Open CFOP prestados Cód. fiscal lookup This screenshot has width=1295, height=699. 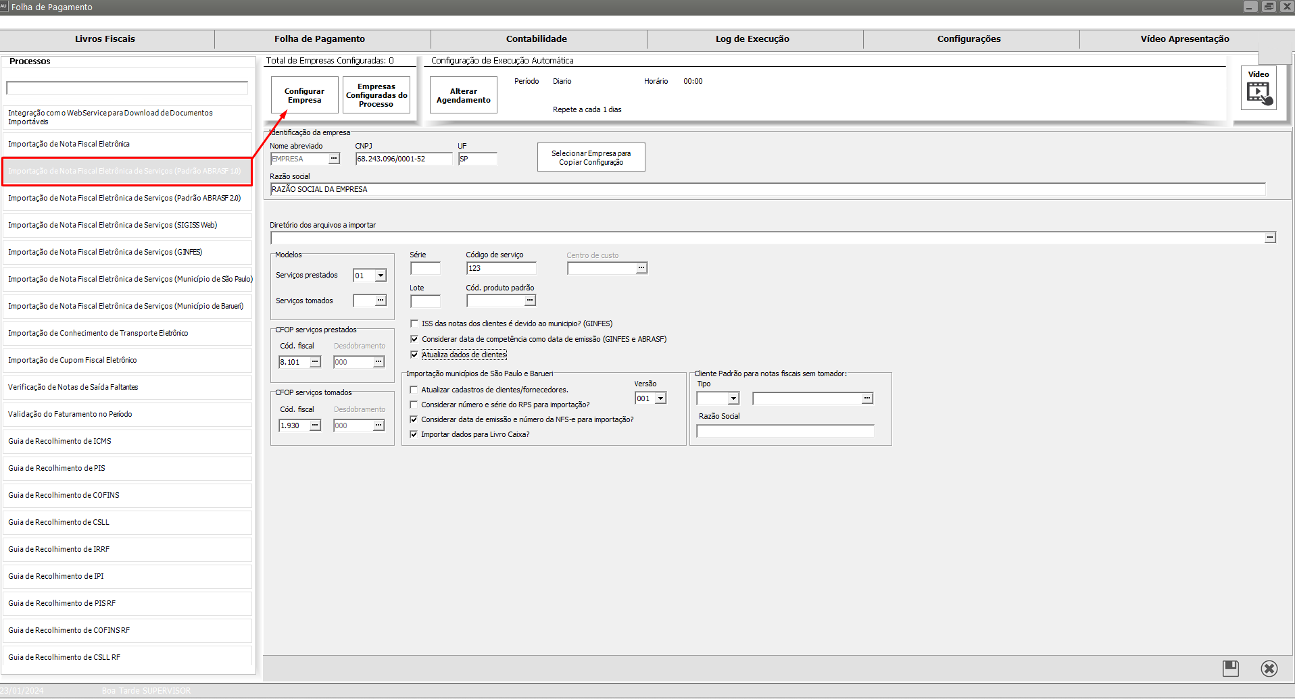point(315,362)
